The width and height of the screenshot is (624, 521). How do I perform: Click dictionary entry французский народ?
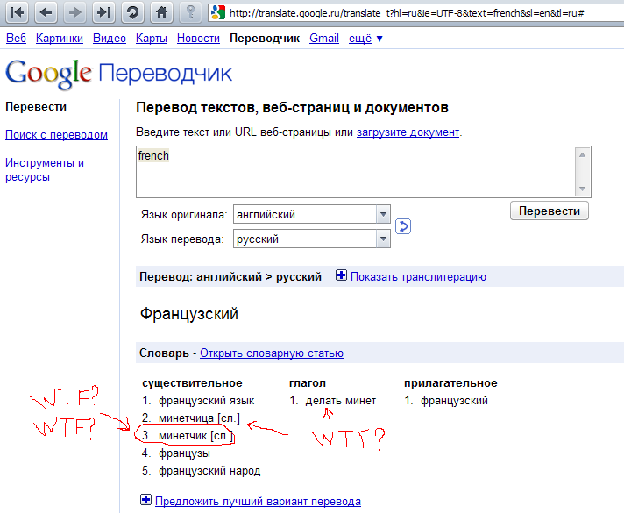point(209,471)
